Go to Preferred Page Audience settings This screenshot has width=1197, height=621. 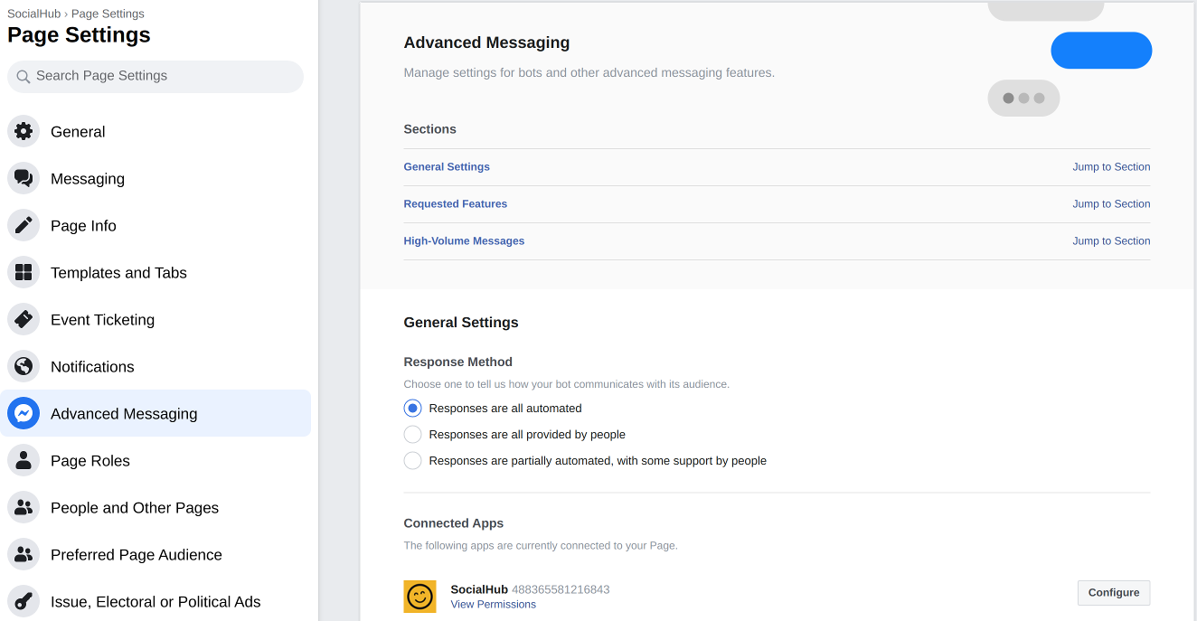(137, 554)
